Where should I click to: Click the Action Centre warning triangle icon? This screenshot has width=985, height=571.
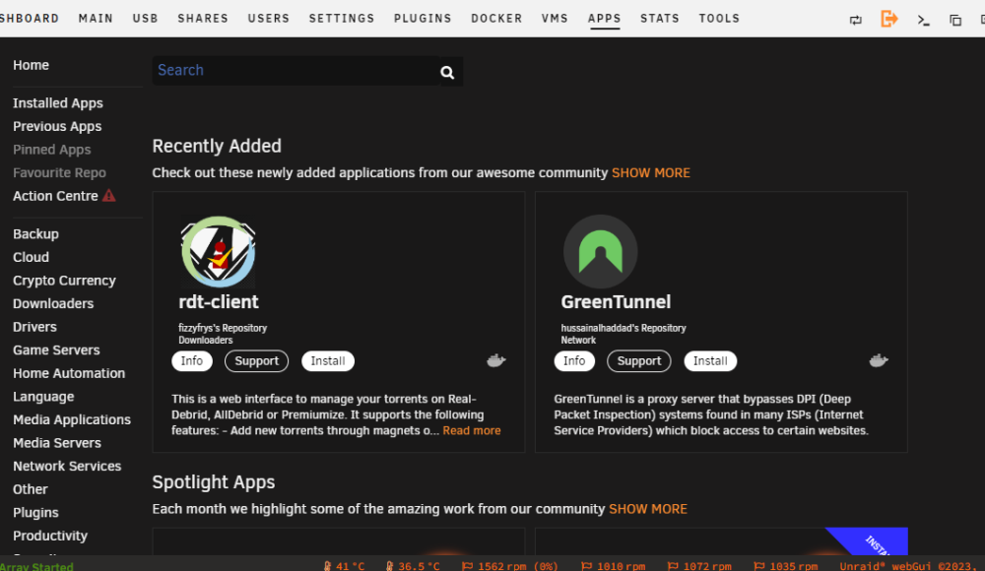coord(109,195)
